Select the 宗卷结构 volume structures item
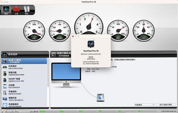Image resolution: width=178 pixels, height=113 pixels. 24,92
